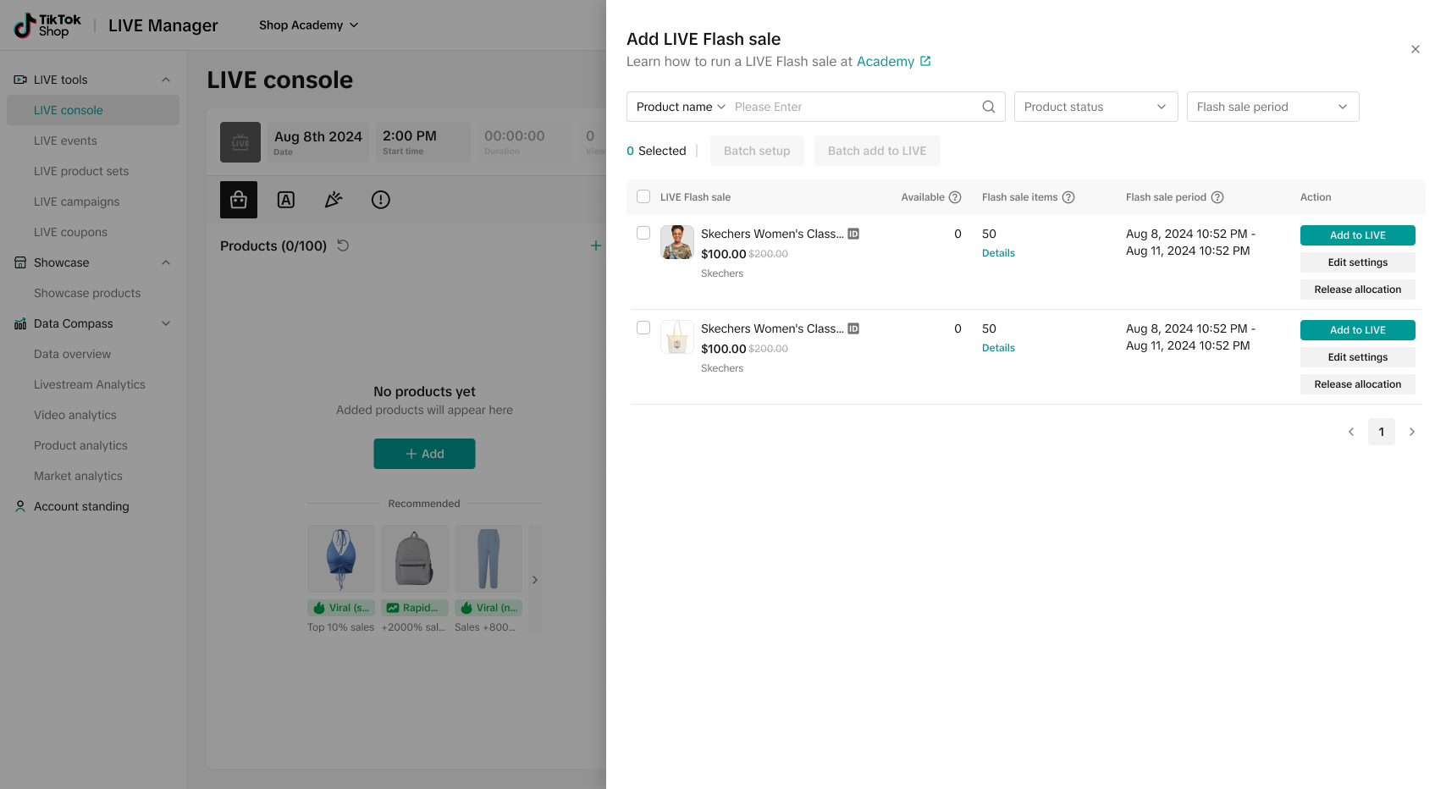Screen dimensions: 1446x789
Task: Toggle the select-all LIVE Flash sale checkbox
Action: coord(643,196)
